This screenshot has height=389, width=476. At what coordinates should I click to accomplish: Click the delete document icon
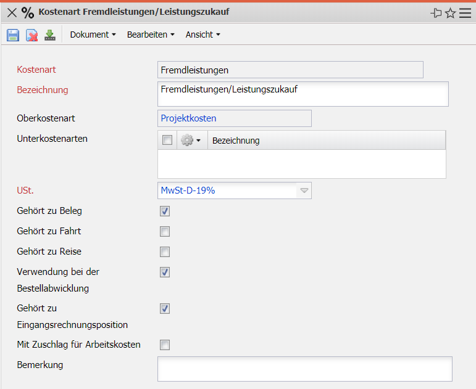click(31, 35)
